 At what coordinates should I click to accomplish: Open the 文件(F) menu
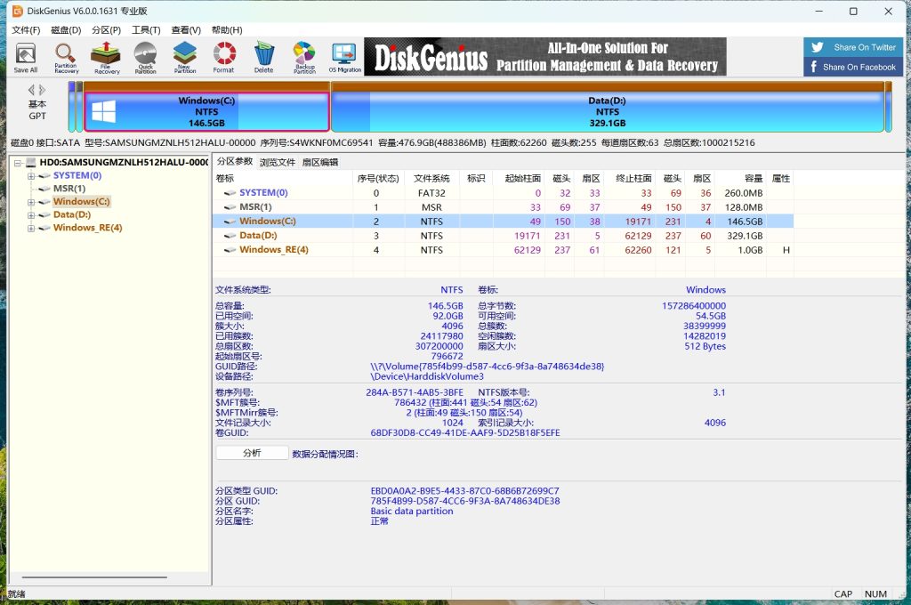tap(26, 30)
